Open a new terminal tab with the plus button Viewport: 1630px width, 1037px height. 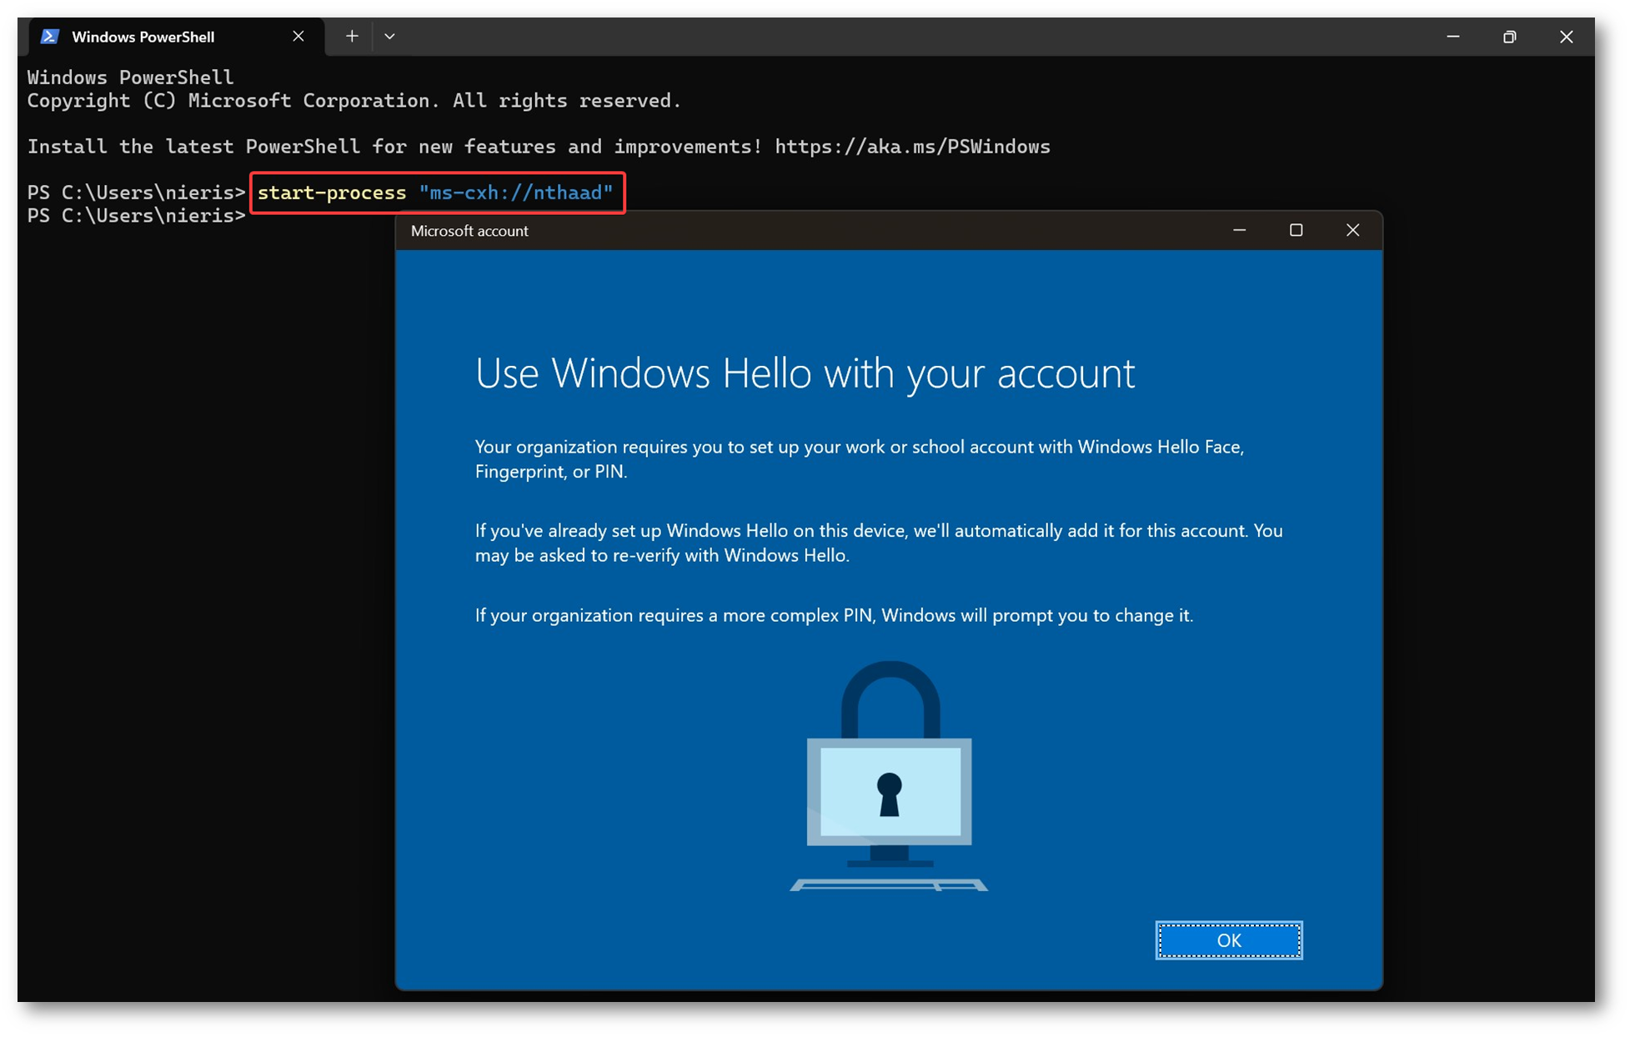(x=352, y=36)
